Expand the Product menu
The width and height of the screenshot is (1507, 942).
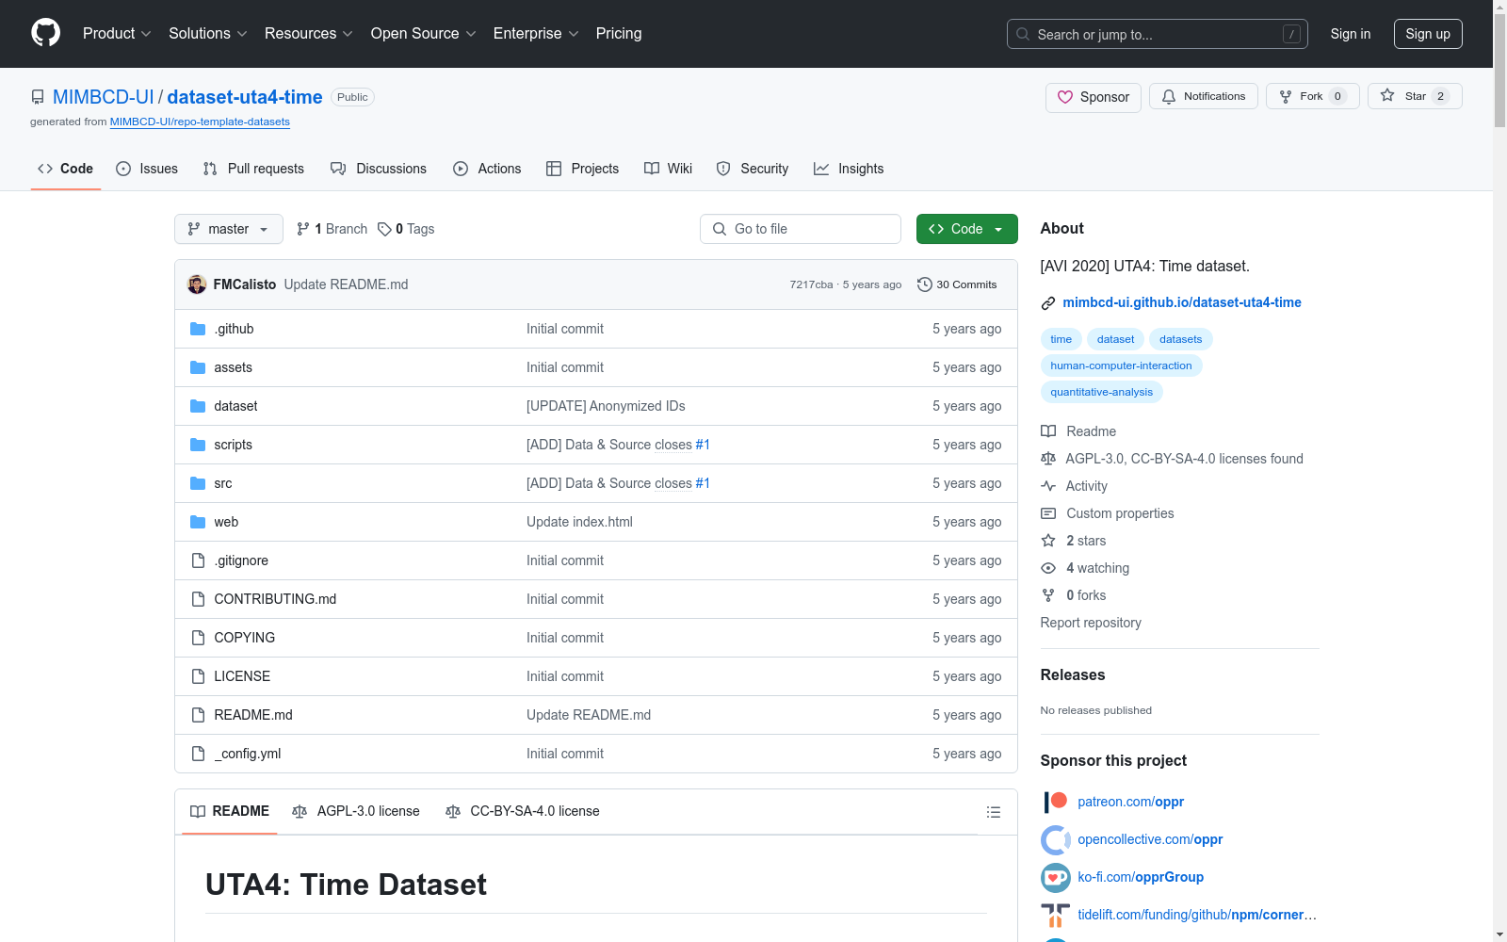tap(117, 33)
